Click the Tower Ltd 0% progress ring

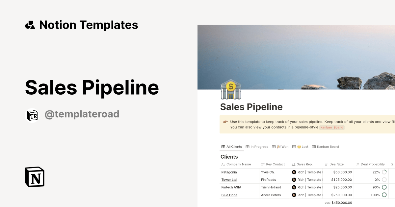point(384,180)
